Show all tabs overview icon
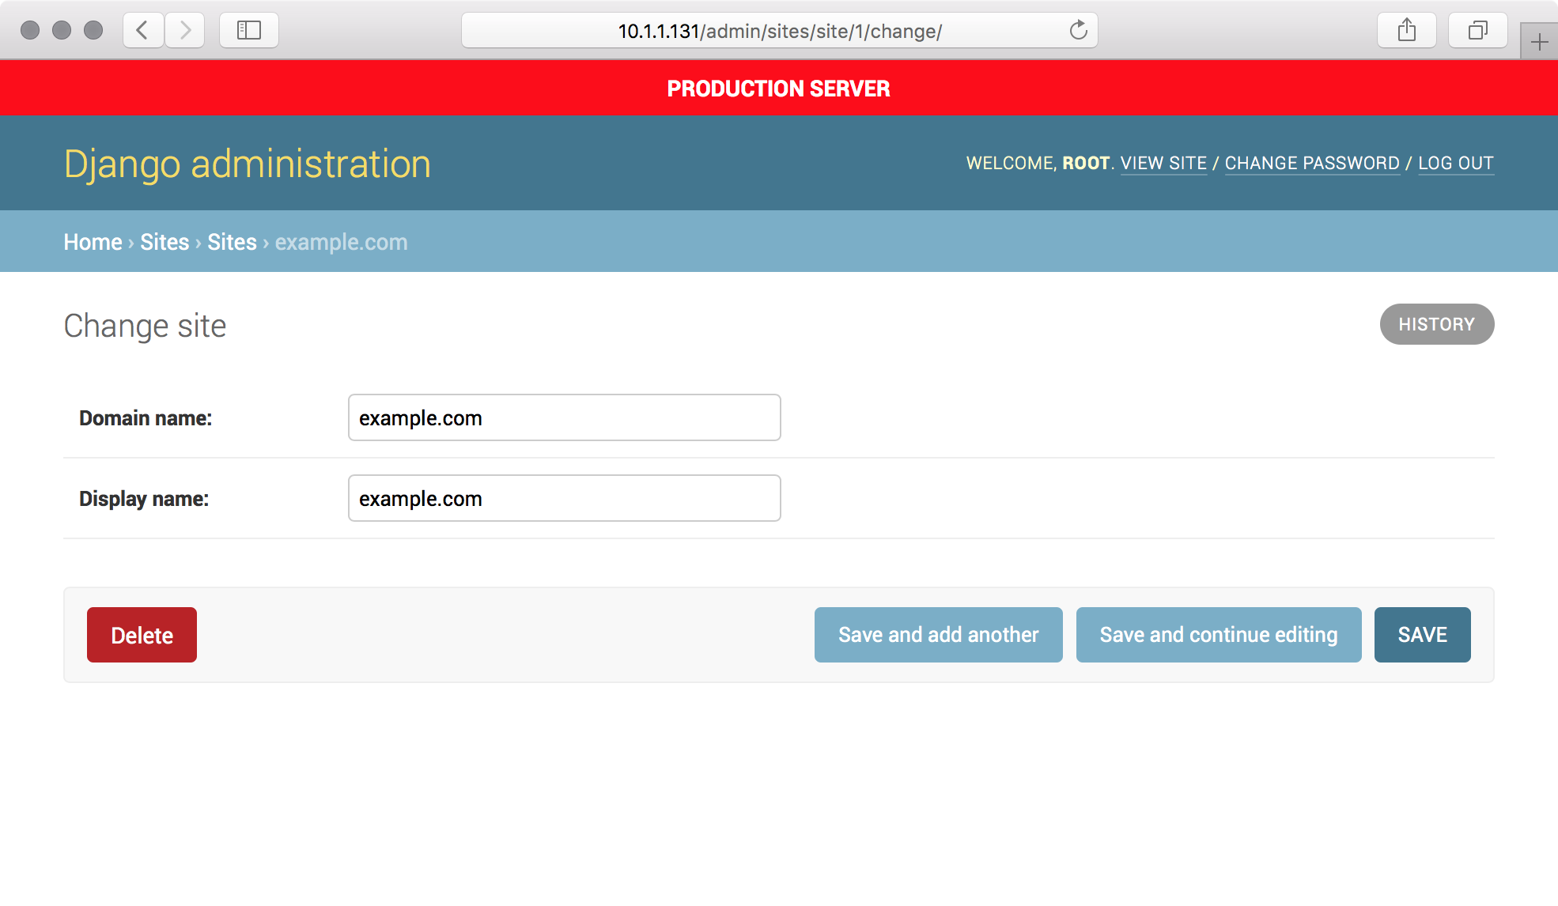 coord(1477,31)
